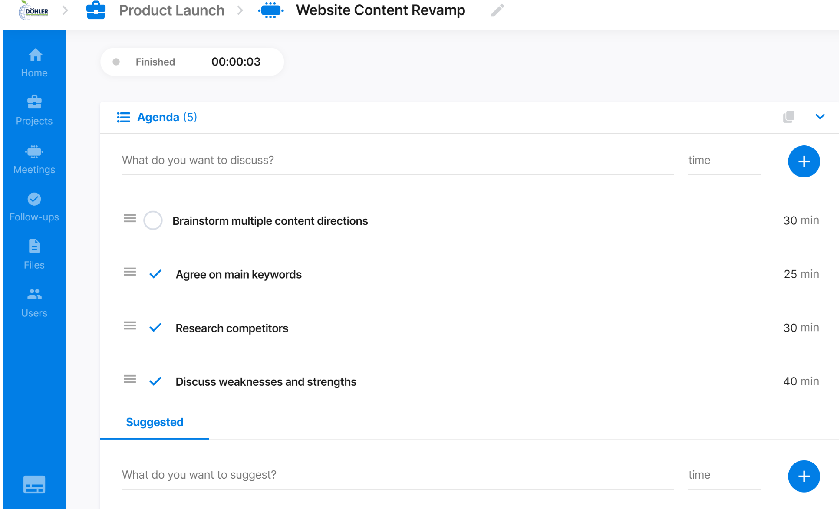Open the Home sidebar icon
This screenshot has width=840, height=509.
(x=34, y=62)
